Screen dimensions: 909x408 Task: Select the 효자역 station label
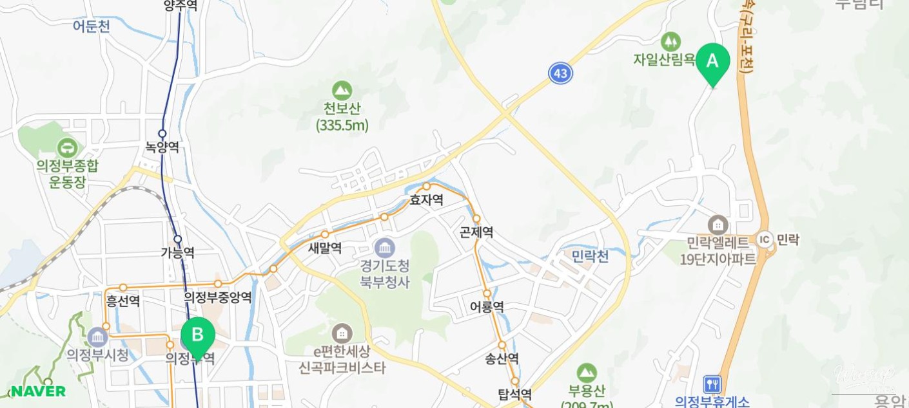[x=427, y=200]
